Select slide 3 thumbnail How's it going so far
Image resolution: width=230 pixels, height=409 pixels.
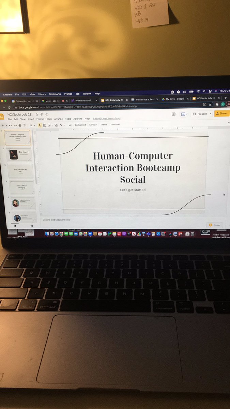click(21, 170)
